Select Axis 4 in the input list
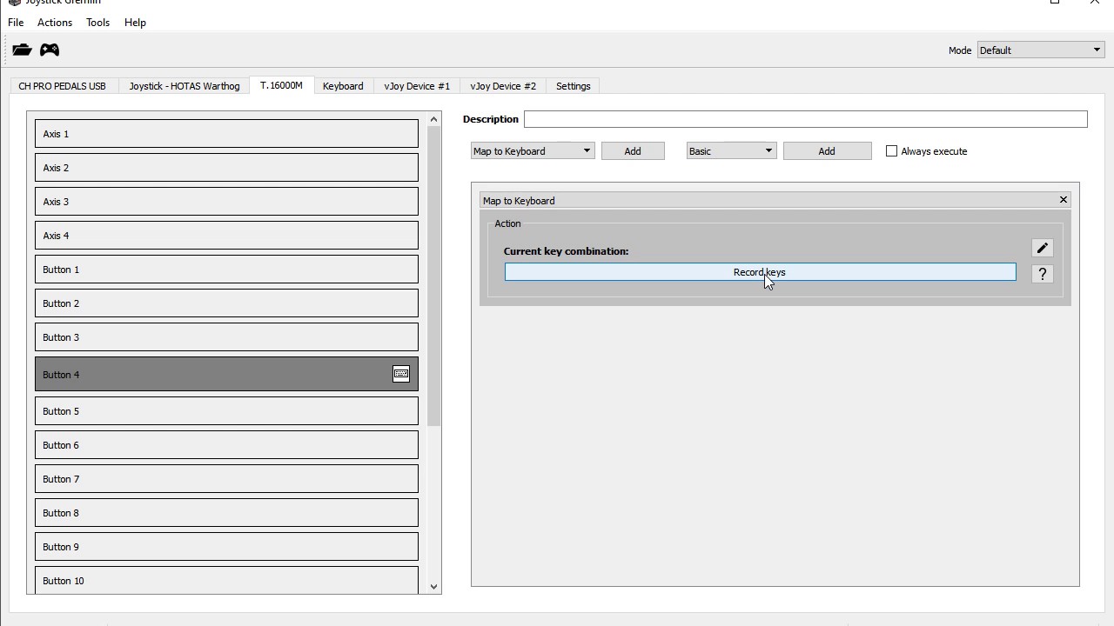1114x626 pixels. [x=226, y=236]
